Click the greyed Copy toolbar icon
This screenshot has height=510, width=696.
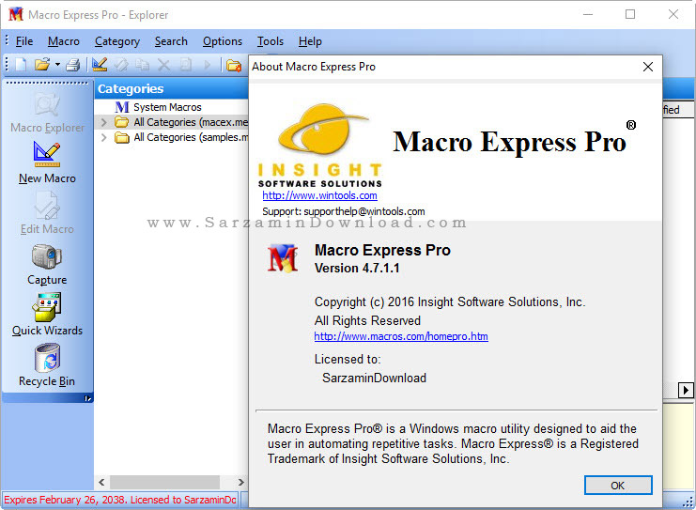(x=142, y=65)
